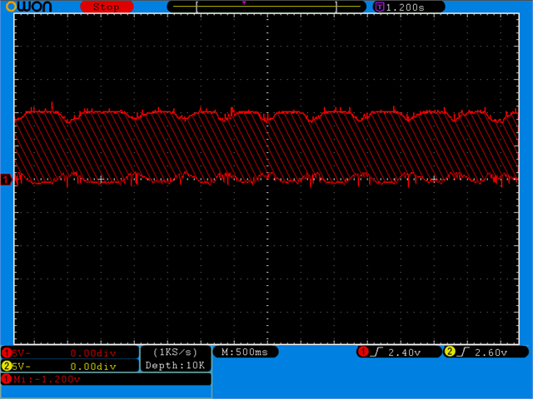Open the Depth:10K record length setting
Image resolution: width=533 pixels, height=399 pixels.
175,366
